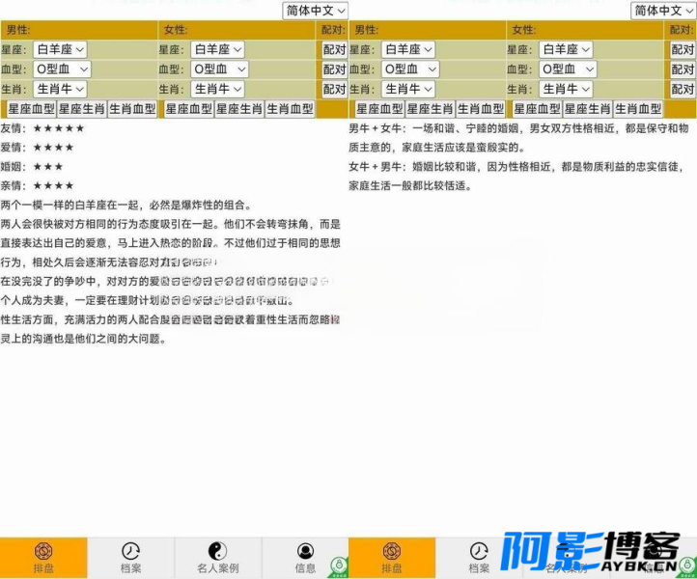
Task: Open female 血型 O型血 dropdown in left panel
Action: coord(219,69)
